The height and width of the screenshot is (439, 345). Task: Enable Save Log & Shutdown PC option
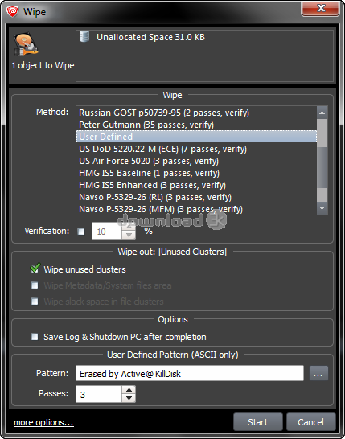click(x=35, y=337)
